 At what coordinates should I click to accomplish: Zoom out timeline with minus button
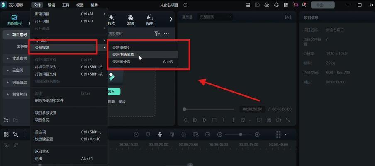point(219,134)
